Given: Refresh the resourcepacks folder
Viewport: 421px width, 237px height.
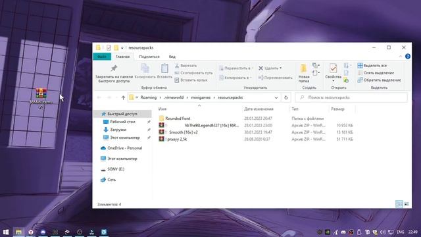Looking at the screenshot, I should (x=286, y=97).
